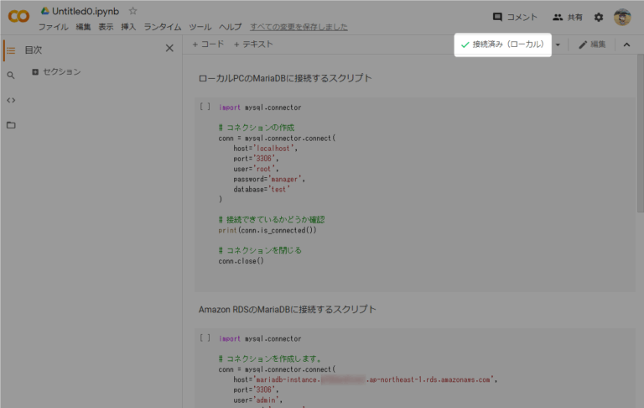Click the + コード add cell button
Screen dimensions: 644x408
point(208,44)
